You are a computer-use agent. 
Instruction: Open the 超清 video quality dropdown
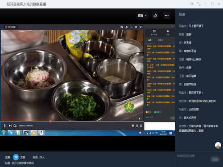click(142, 16)
